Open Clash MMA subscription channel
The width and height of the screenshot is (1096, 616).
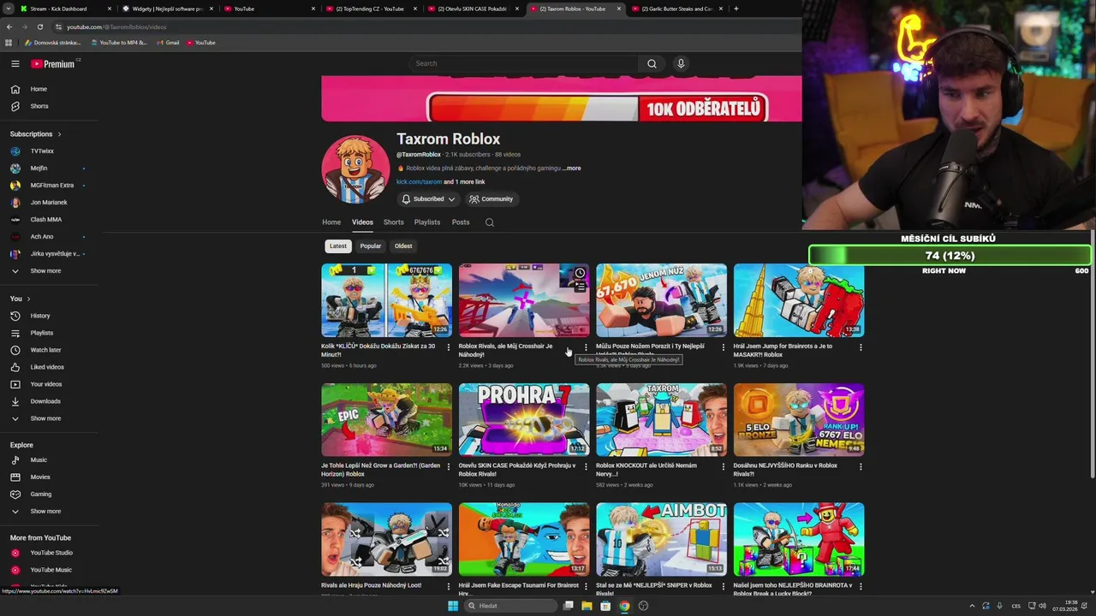pyautogui.click(x=46, y=220)
